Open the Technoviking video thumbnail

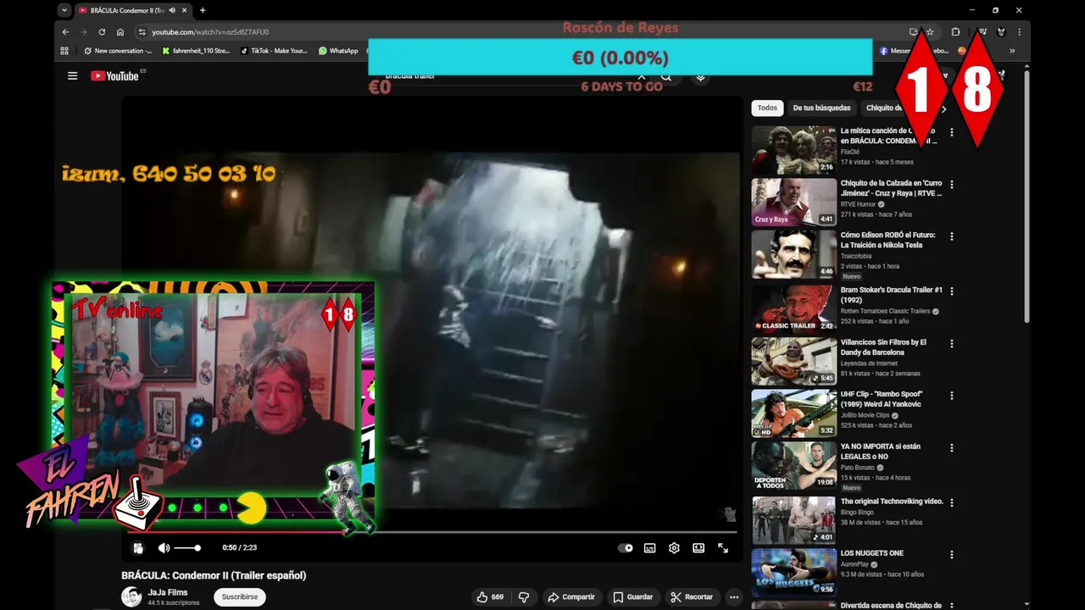pos(794,520)
